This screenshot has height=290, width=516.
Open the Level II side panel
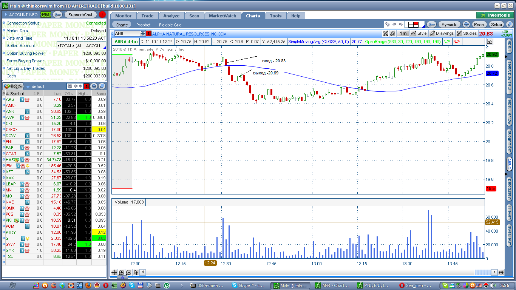[x=509, y=213]
